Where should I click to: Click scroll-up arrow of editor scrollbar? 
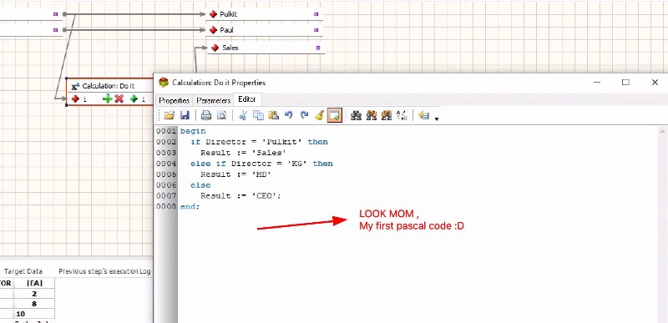pos(661,132)
